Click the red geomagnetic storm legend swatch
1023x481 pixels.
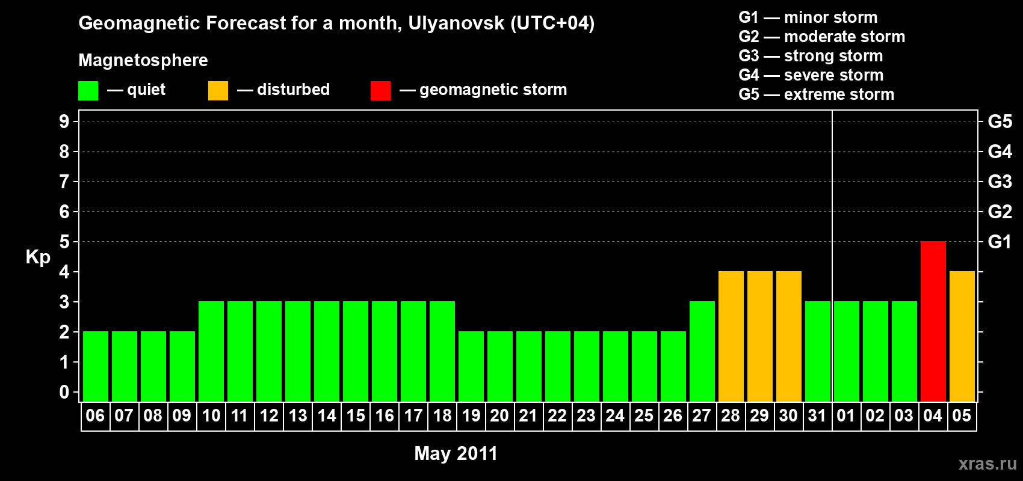380,91
